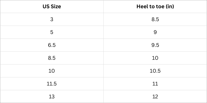Click the US Size value 3
This screenshot has width=207, height=103.
tap(52, 20)
